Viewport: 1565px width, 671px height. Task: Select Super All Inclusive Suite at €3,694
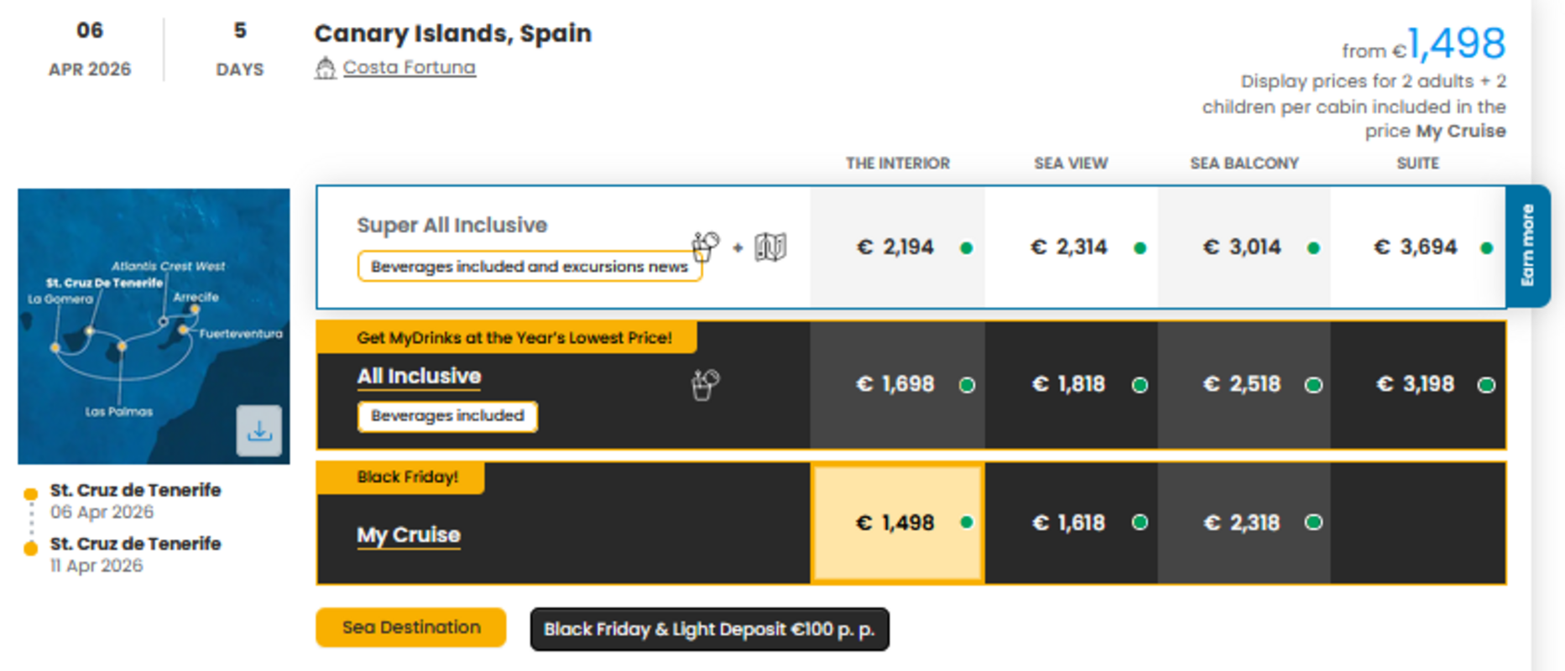pyautogui.click(x=1417, y=247)
